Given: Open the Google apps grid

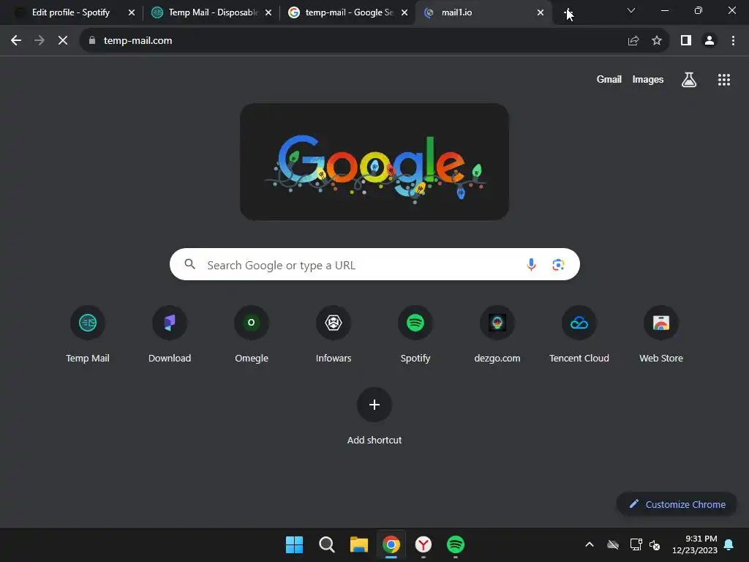Looking at the screenshot, I should [x=723, y=79].
